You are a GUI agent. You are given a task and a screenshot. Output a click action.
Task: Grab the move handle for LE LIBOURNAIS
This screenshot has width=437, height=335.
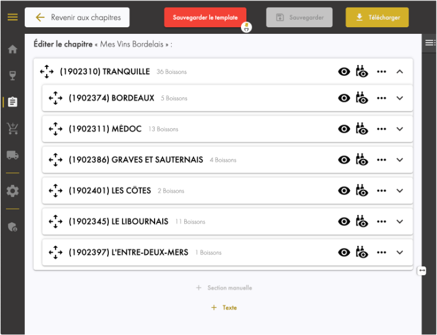click(56, 222)
